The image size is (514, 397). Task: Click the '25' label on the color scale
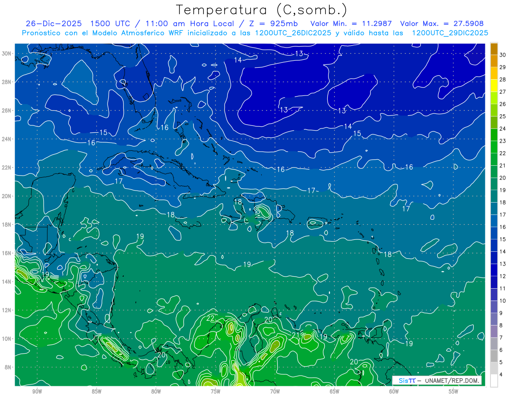(503, 116)
